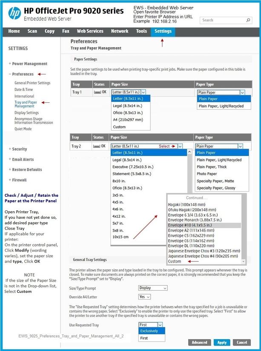Select the Settings tab
261x351 pixels.
click(x=163, y=31)
